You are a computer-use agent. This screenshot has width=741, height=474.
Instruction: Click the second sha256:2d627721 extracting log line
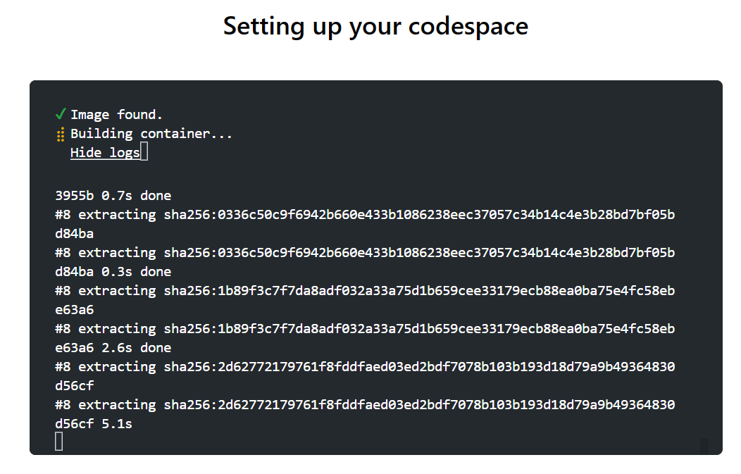[365, 405]
